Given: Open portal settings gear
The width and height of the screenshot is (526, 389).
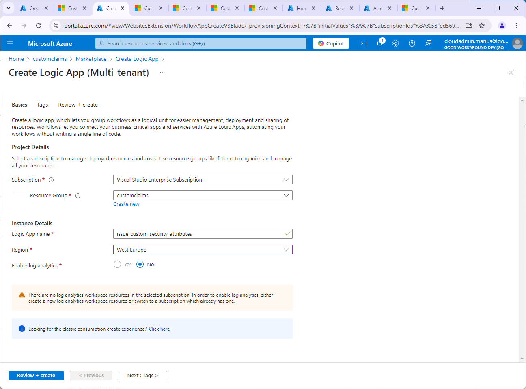Looking at the screenshot, I should point(396,43).
